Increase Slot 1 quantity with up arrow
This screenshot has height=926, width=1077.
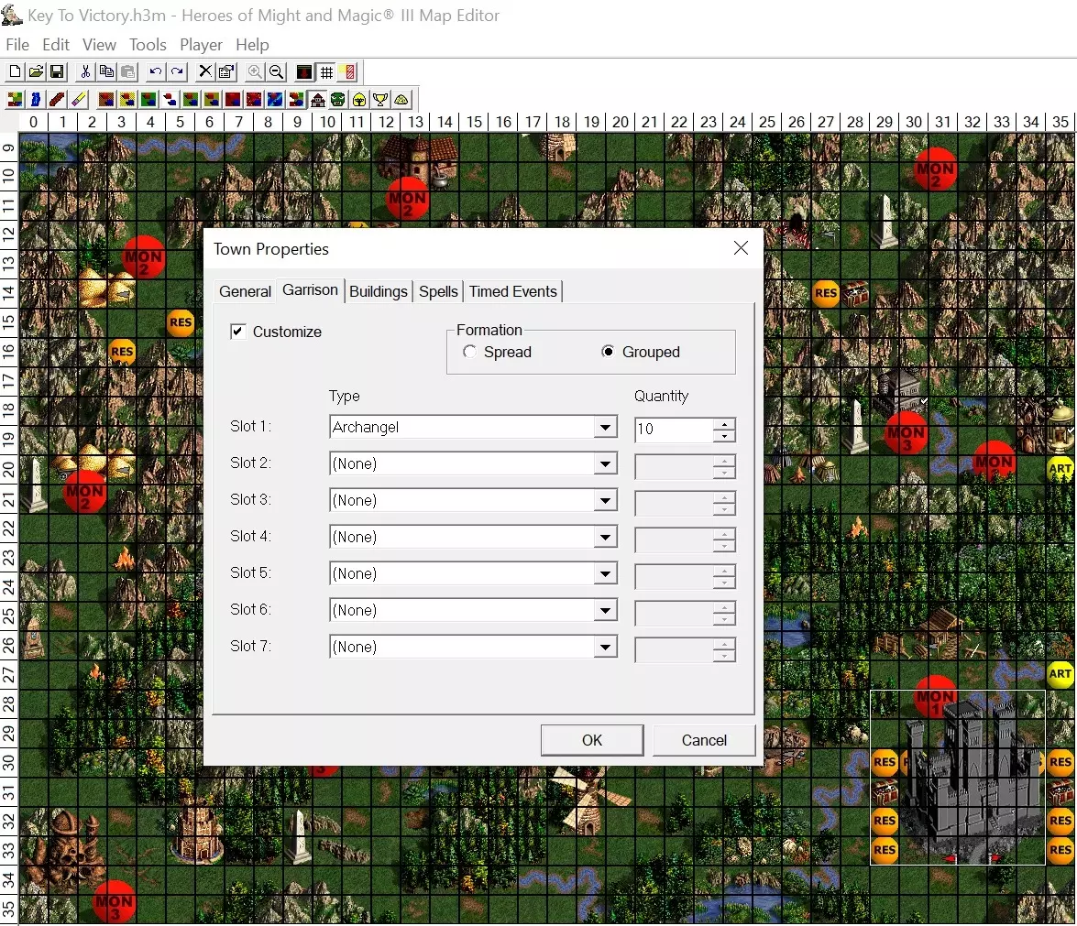pyautogui.click(x=723, y=423)
